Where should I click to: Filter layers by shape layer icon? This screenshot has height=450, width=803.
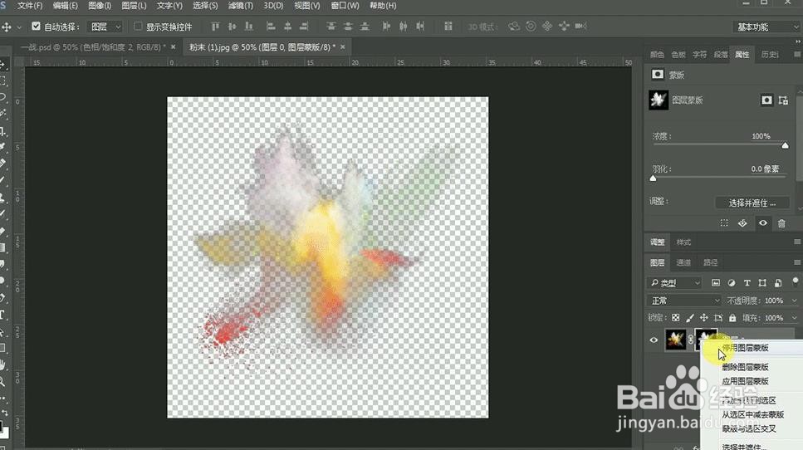tap(762, 282)
